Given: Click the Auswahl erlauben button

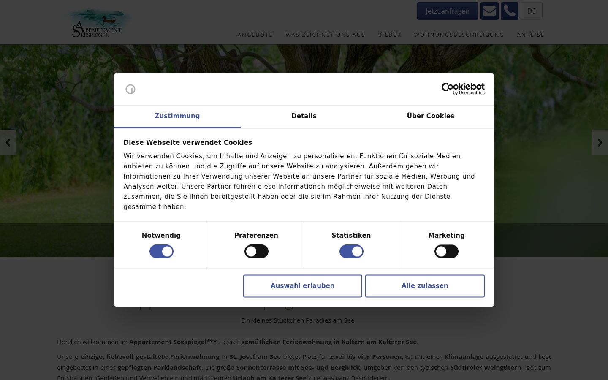Looking at the screenshot, I should (303, 286).
